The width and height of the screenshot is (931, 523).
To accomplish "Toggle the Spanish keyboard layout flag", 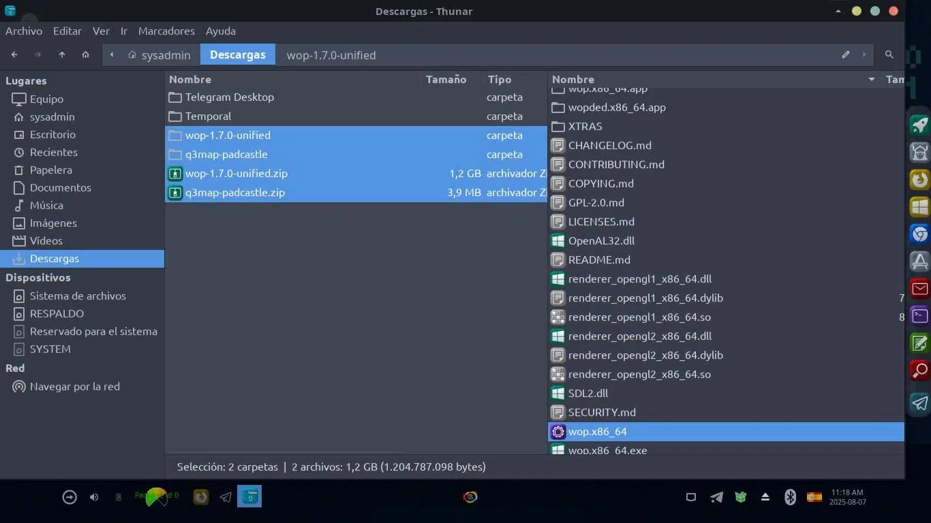I will (814, 497).
